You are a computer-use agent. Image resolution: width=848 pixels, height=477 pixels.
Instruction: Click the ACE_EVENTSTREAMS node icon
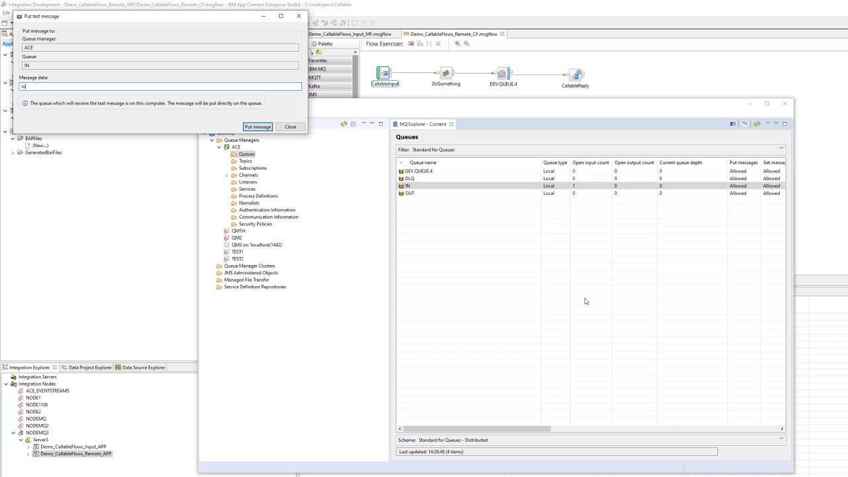pos(21,391)
